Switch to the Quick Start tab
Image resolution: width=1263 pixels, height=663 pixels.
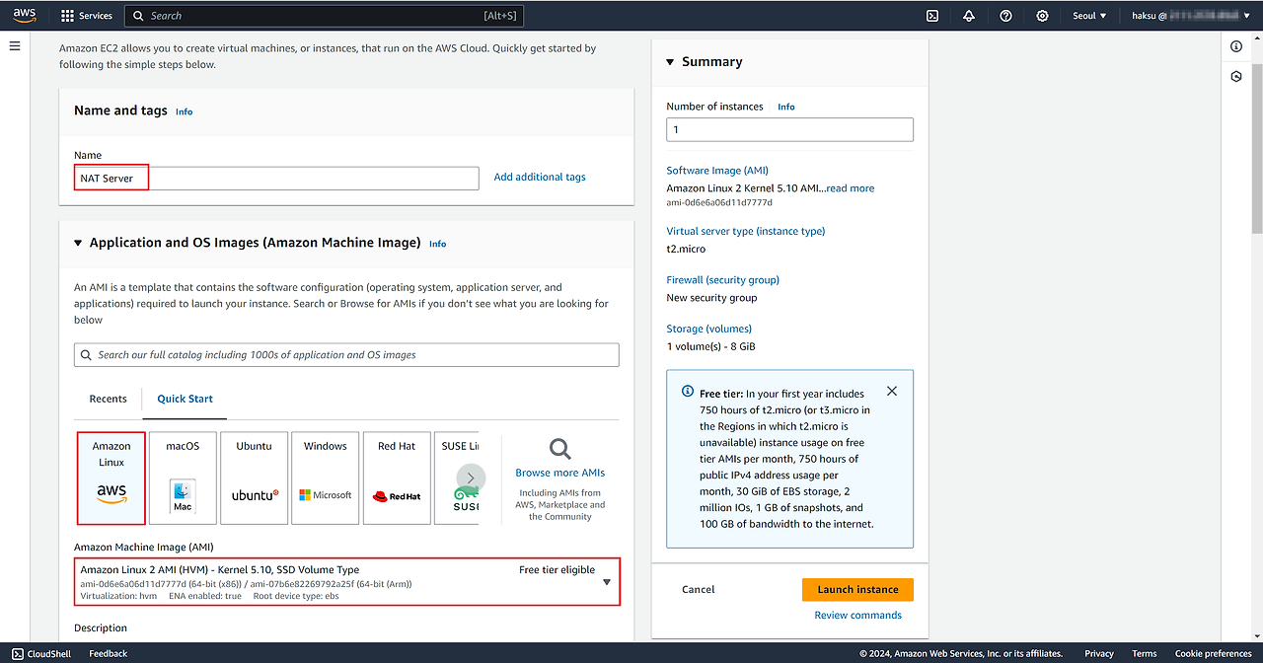[x=185, y=399]
